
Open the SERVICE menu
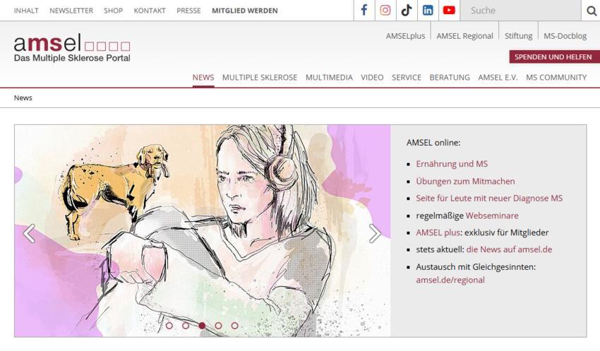click(x=407, y=78)
